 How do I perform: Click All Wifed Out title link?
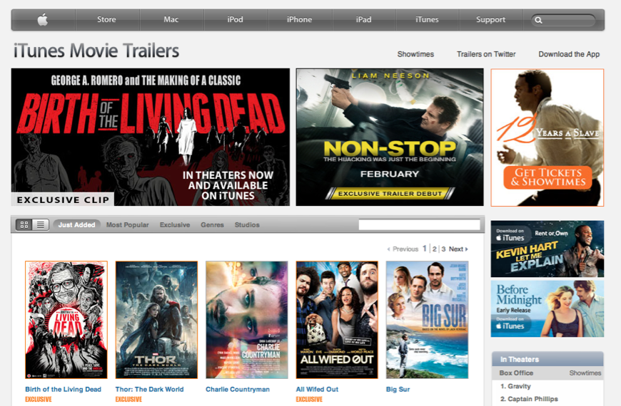[x=317, y=390]
